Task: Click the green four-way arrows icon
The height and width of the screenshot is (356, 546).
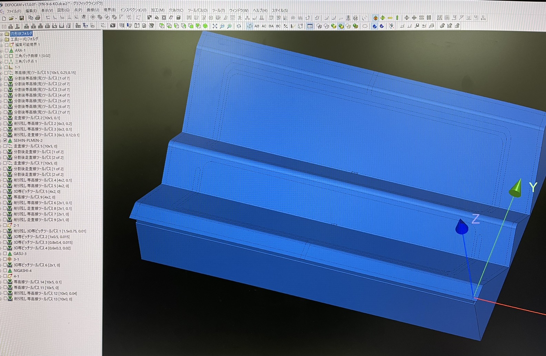Action: pos(383,18)
